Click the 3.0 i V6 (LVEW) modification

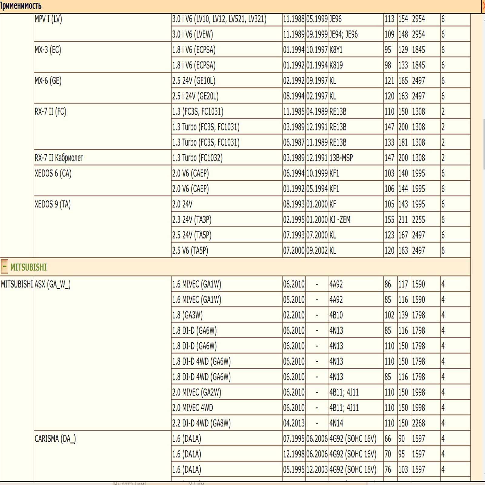[x=192, y=35]
